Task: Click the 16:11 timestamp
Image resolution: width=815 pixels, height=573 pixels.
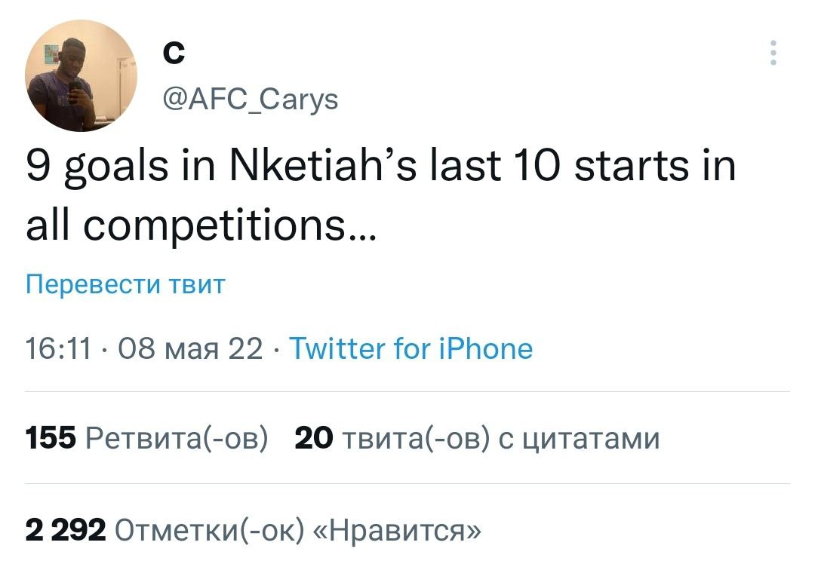Action: click(58, 348)
